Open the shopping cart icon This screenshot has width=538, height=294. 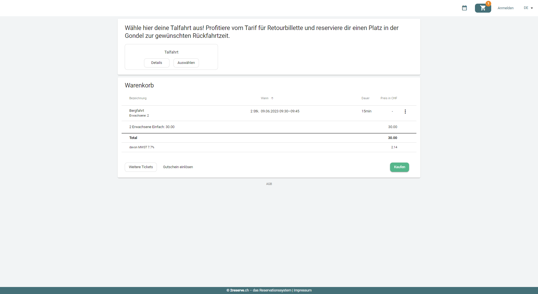483,8
